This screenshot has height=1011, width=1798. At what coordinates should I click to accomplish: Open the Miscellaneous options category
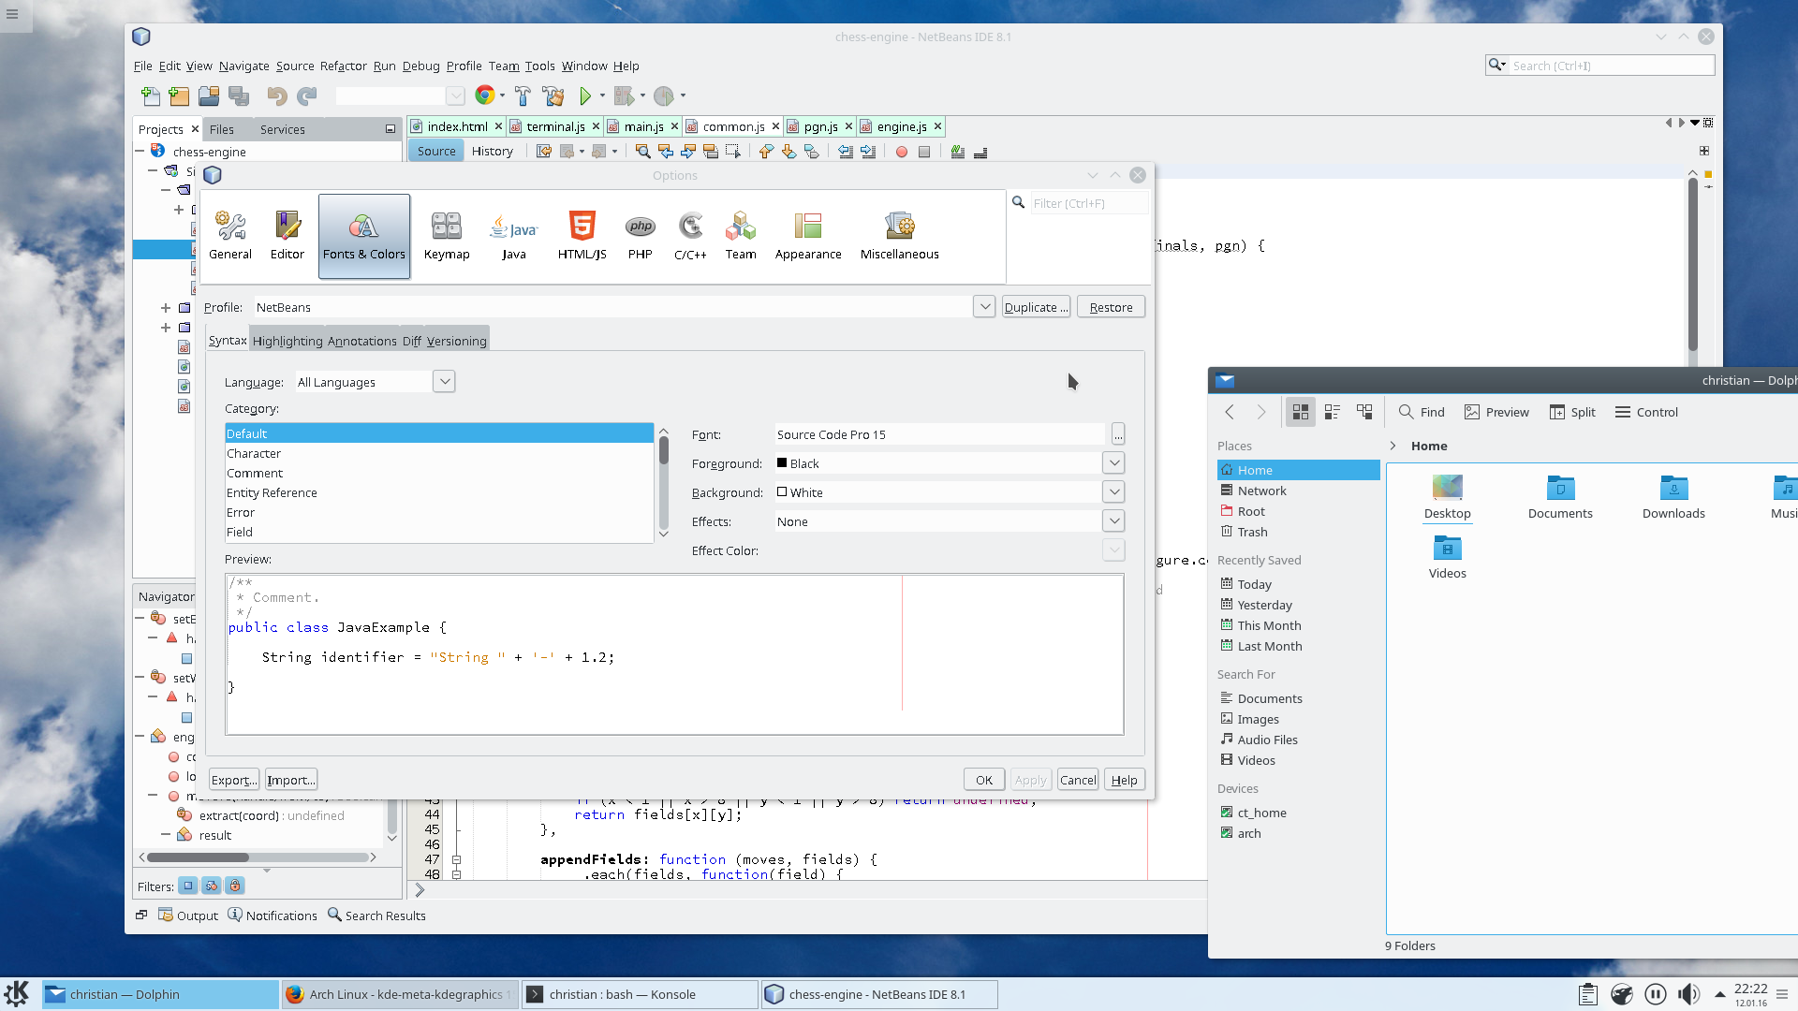click(x=900, y=236)
